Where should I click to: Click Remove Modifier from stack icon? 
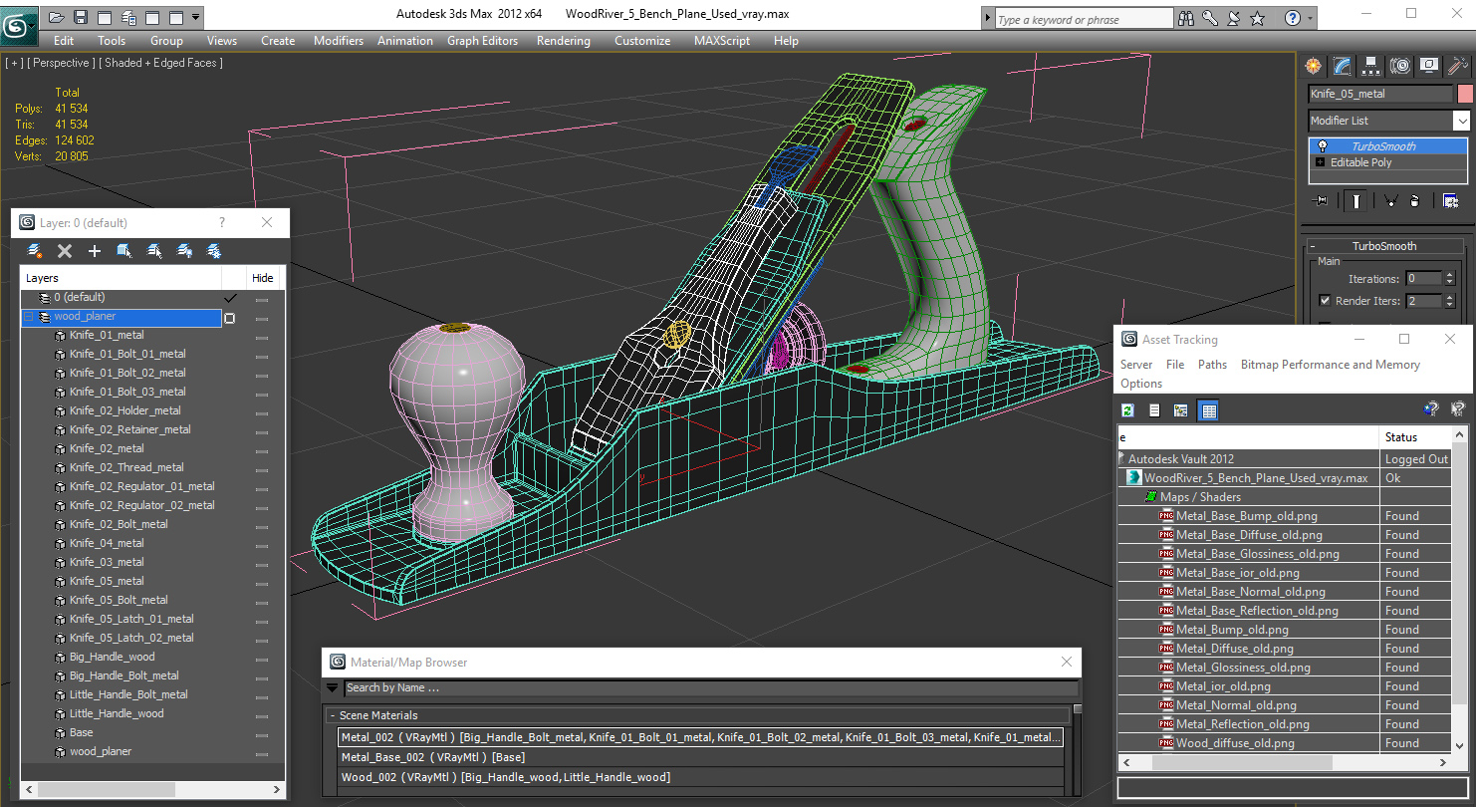pos(1414,200)
